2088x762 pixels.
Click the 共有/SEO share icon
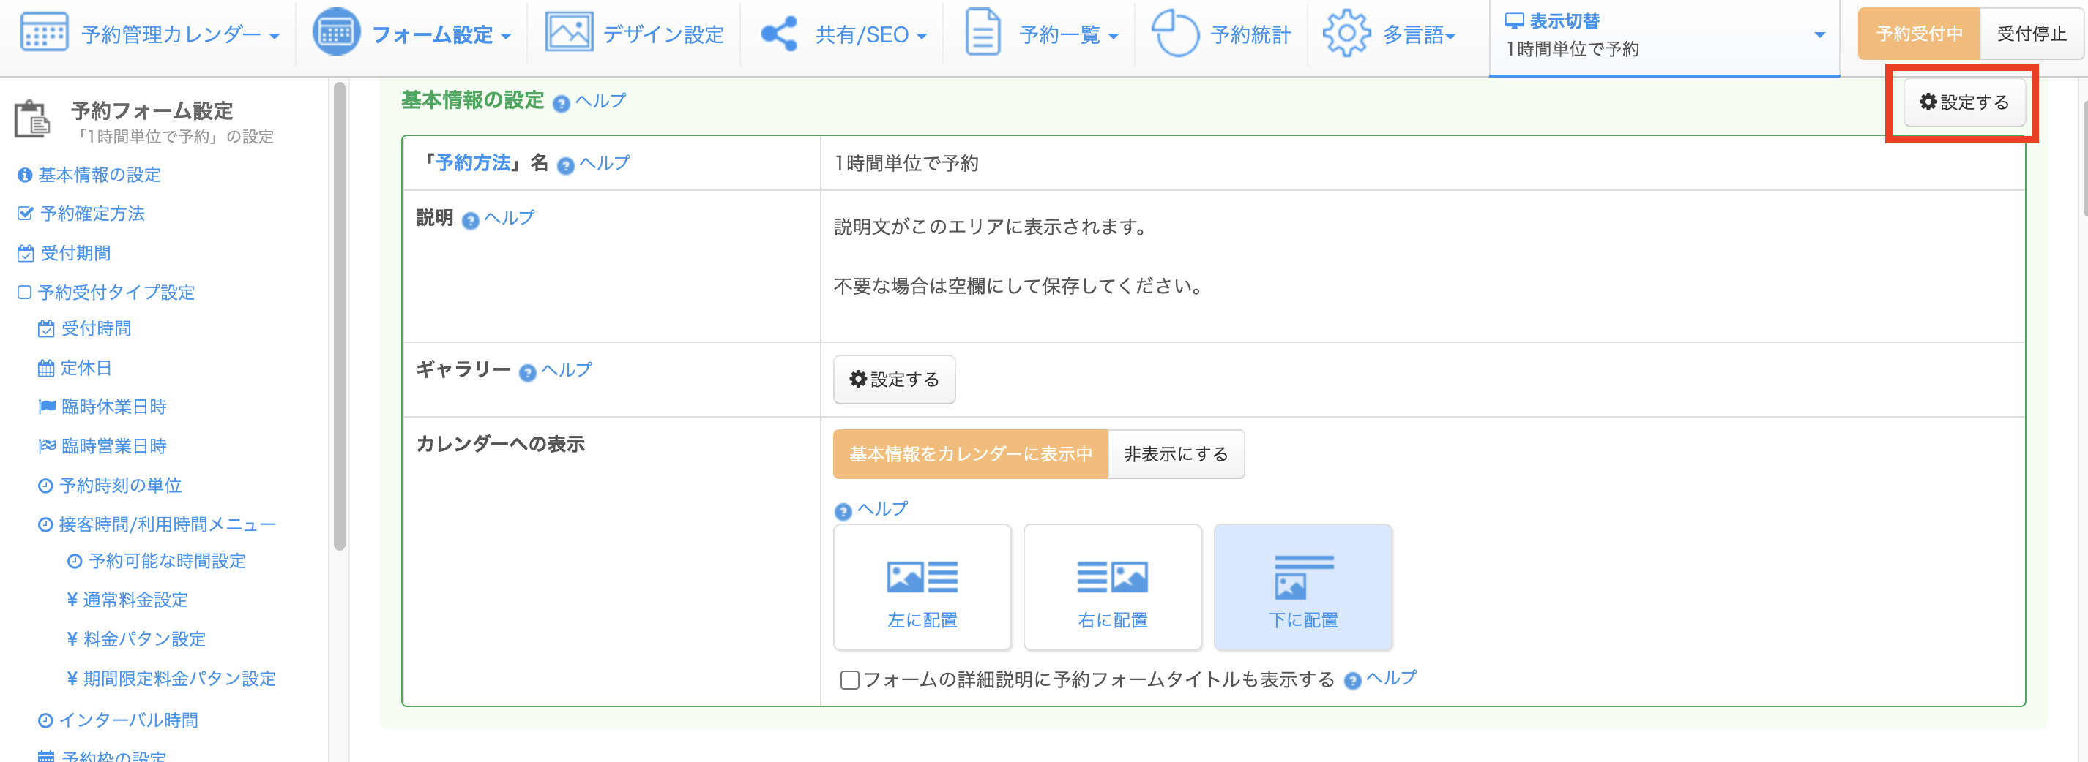coord(779,34)
